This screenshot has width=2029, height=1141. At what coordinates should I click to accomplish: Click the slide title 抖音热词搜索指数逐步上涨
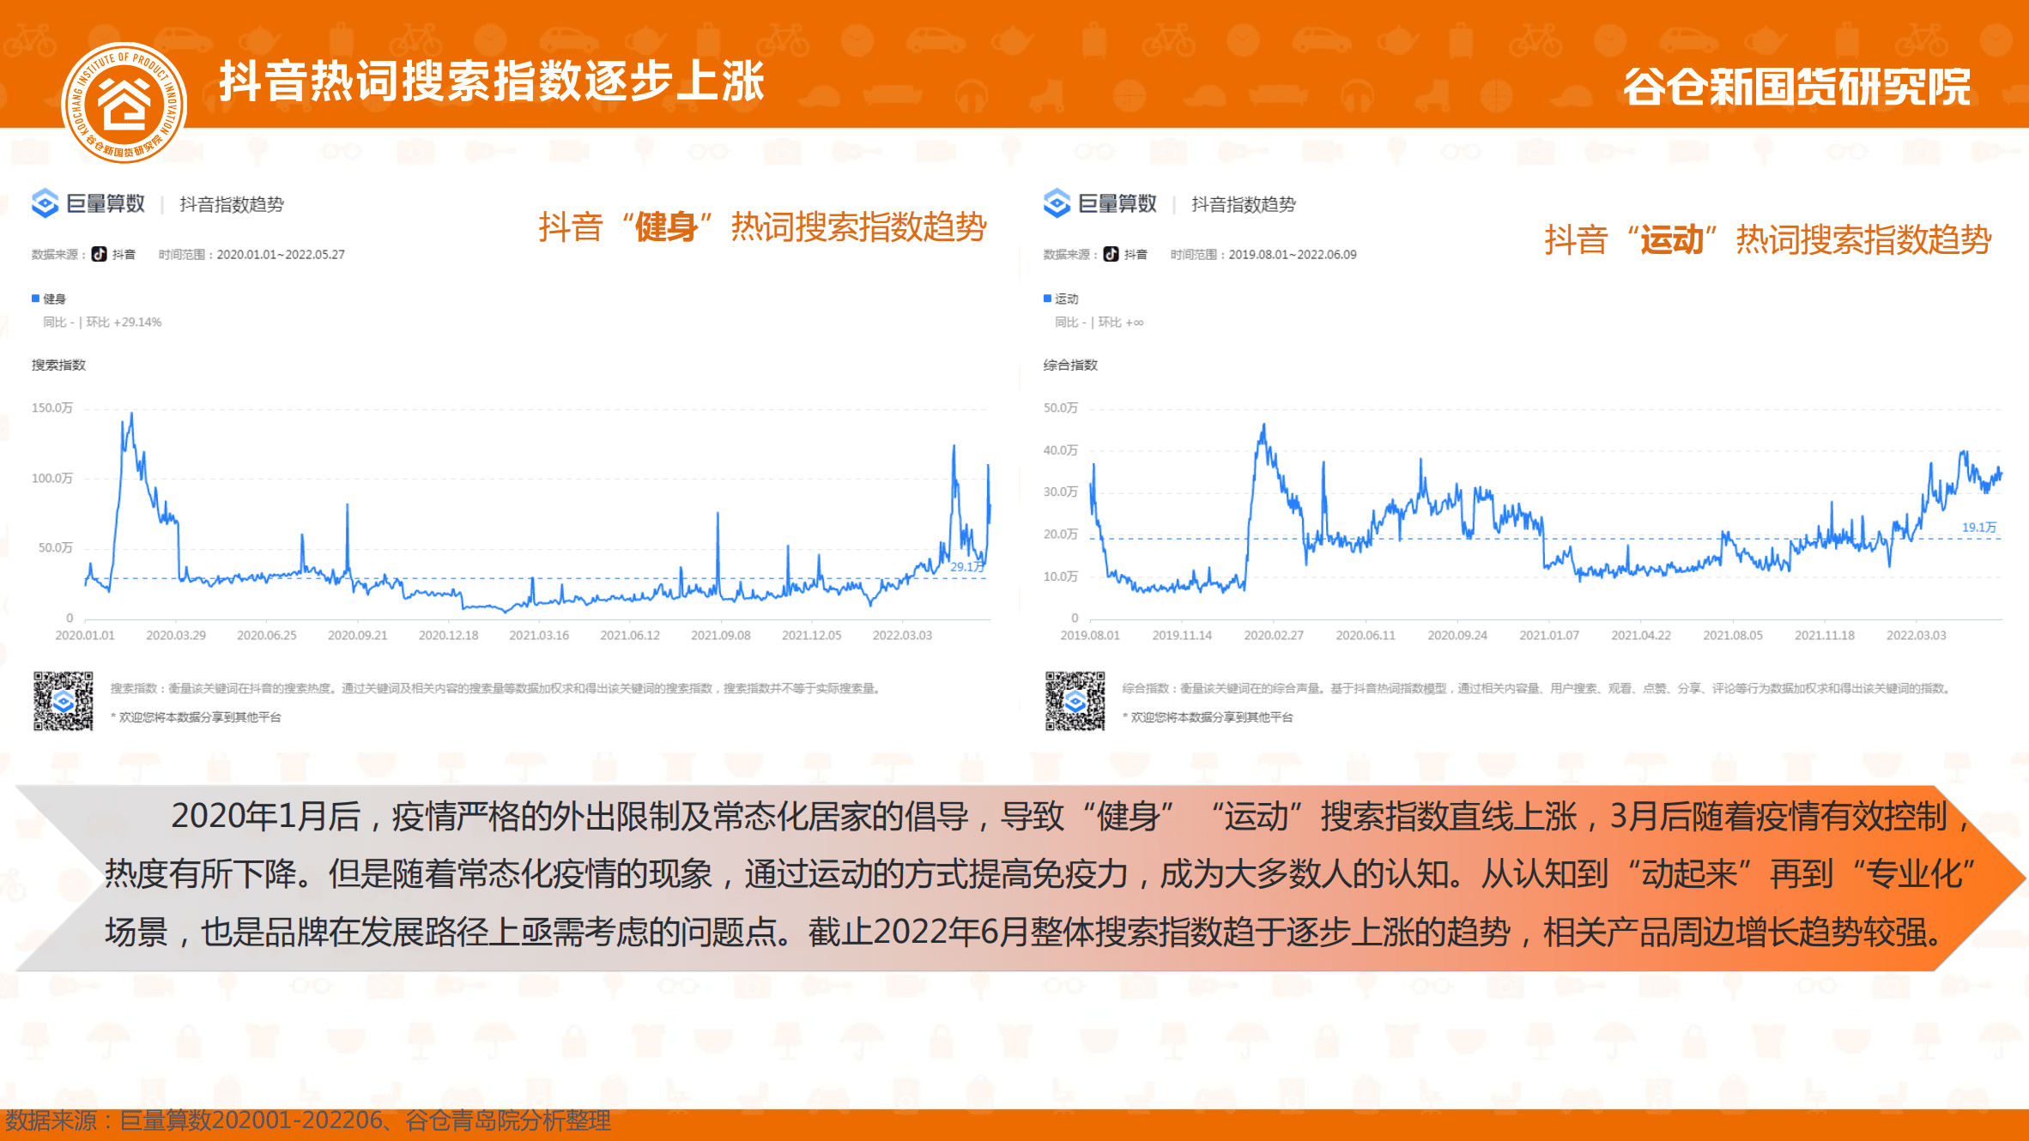(491, 82)
